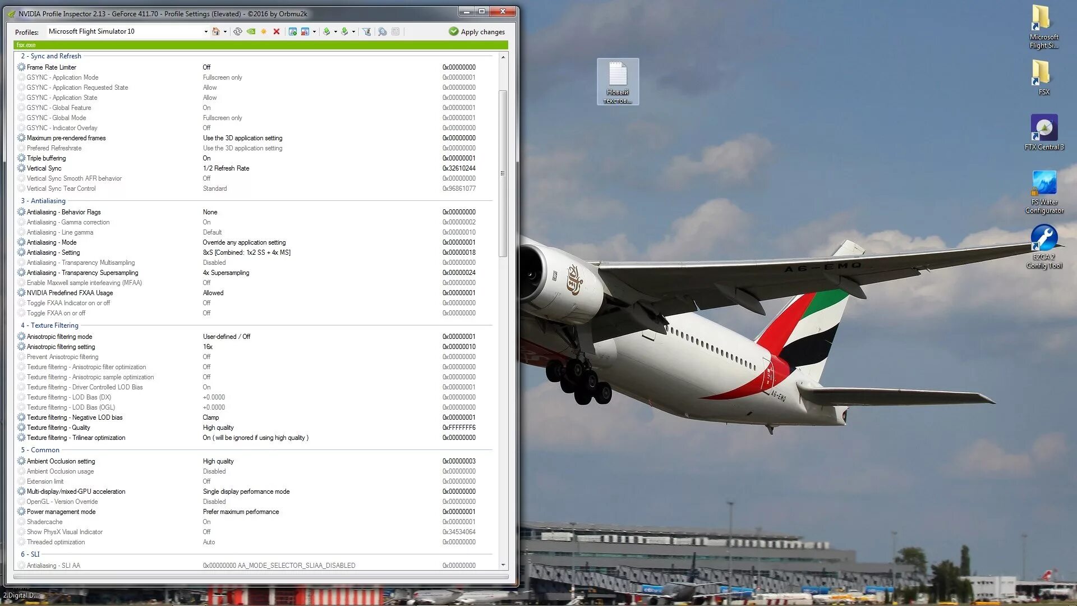Screen dimensions: 1077x606
Task: Click the home profile icon
Action: pyautogui.click(x=215, y=32)
